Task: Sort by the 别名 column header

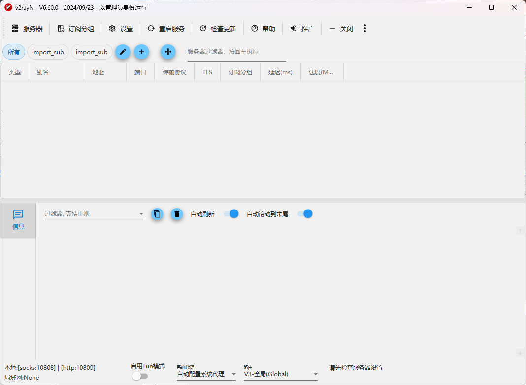Action: (56, 72)
